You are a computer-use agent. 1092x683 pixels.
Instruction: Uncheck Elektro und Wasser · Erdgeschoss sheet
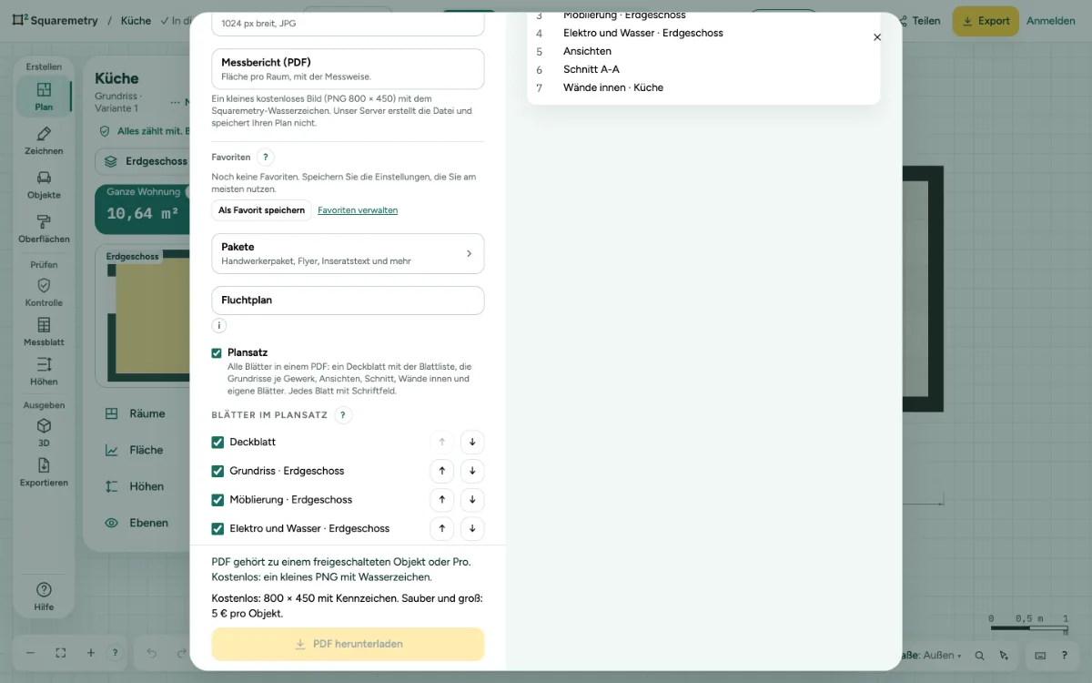217,529
